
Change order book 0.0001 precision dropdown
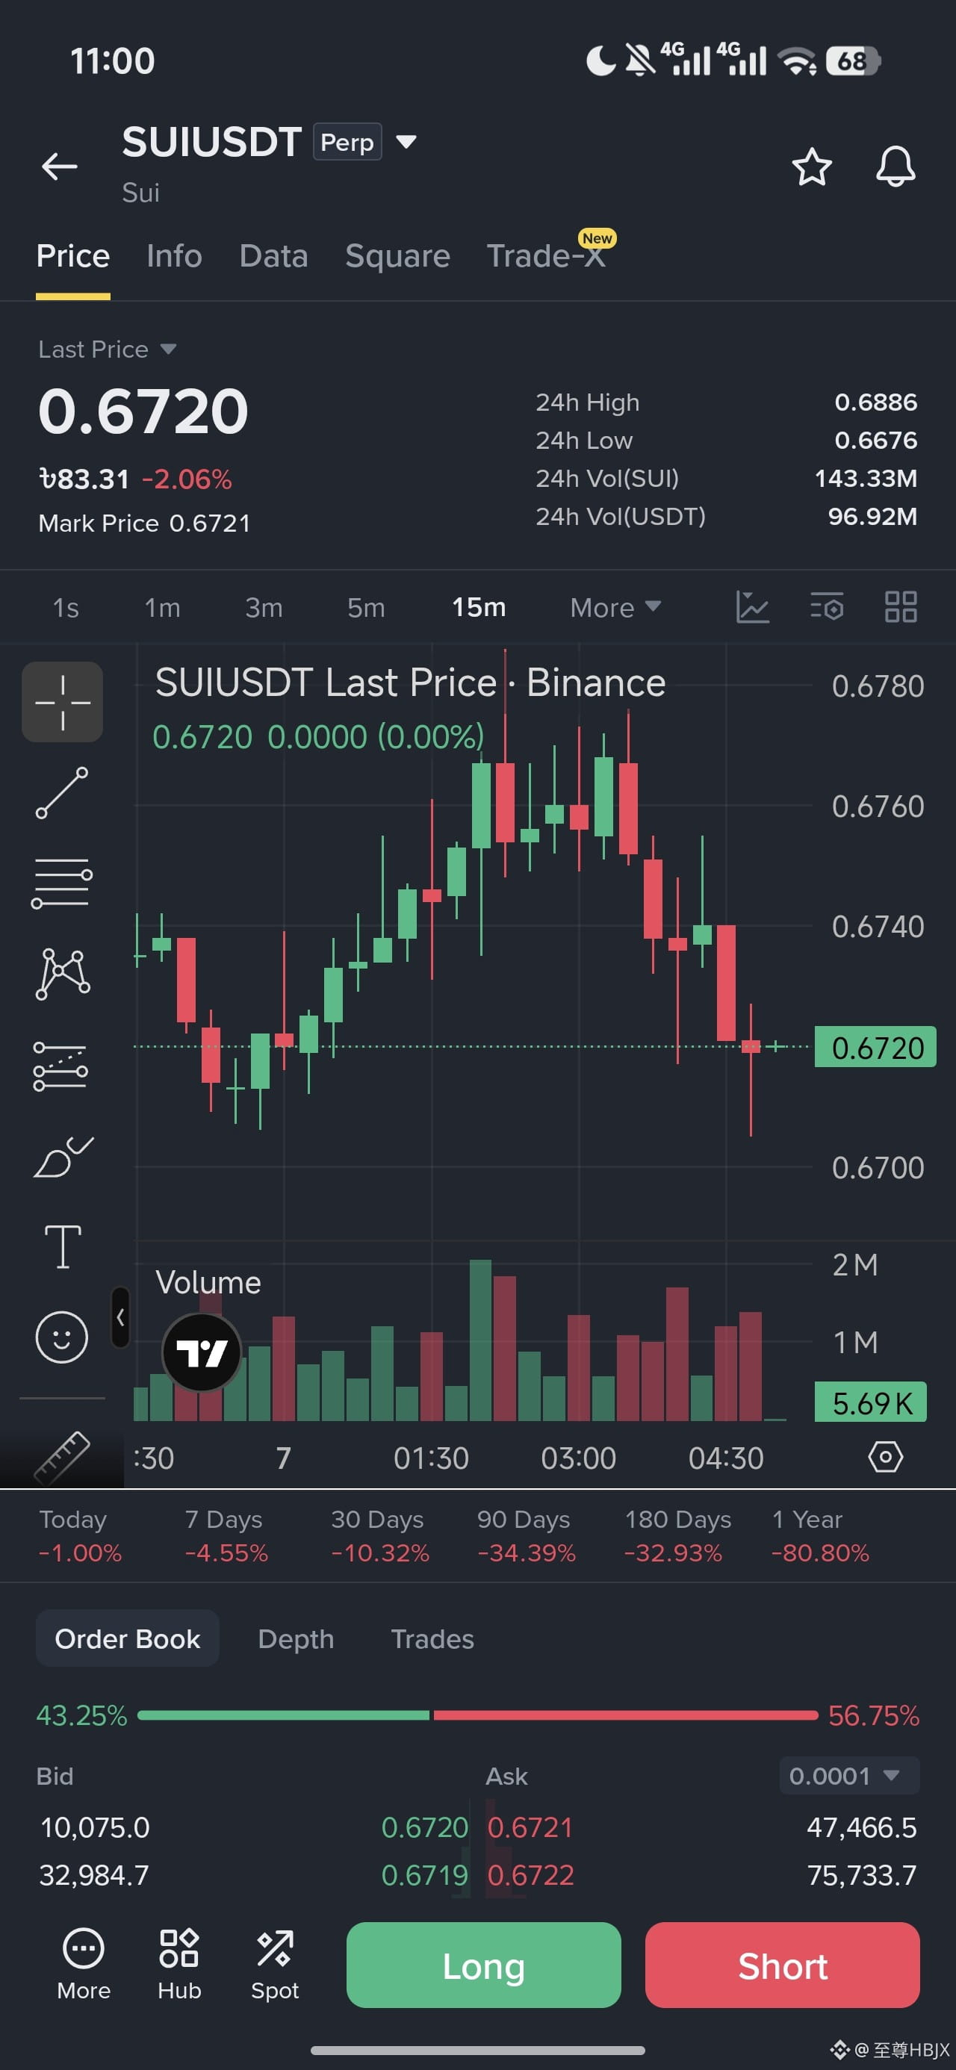849,1775
